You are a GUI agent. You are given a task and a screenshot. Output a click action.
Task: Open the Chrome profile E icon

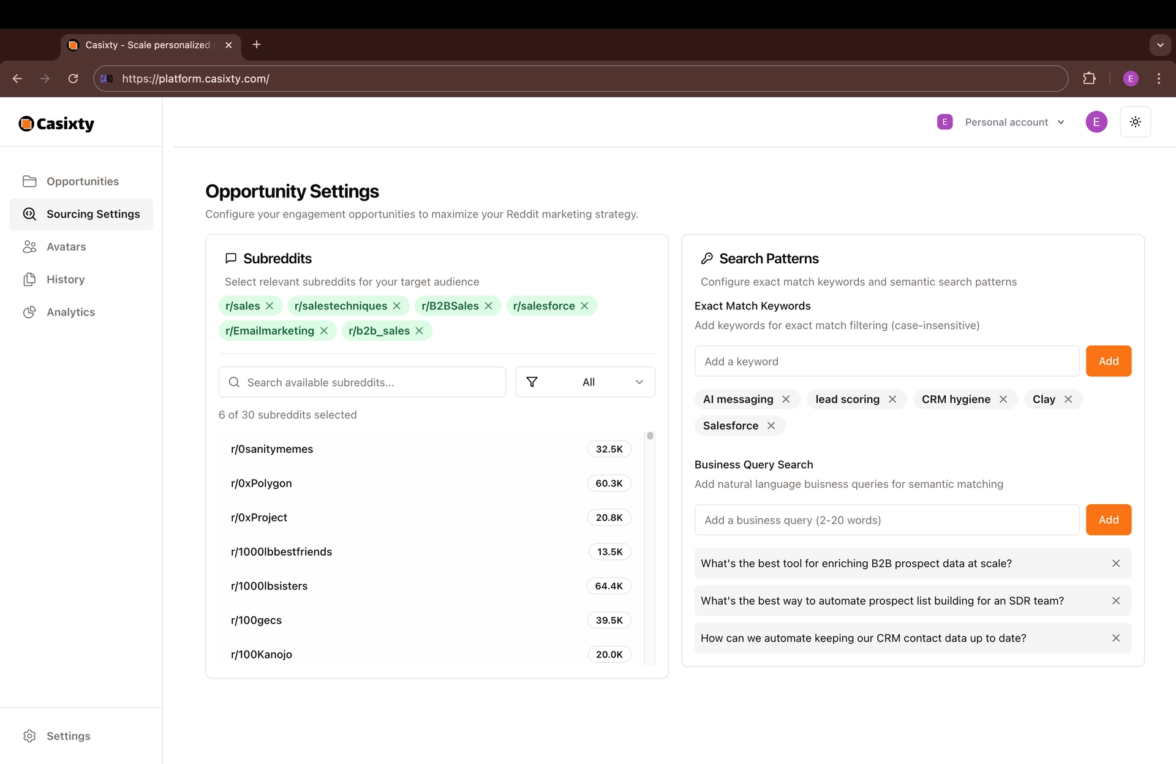1131,78
